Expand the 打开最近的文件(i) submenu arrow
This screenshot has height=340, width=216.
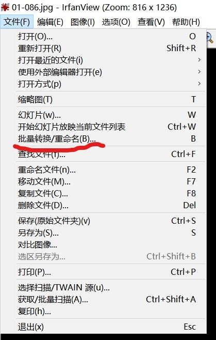(200, 60)
